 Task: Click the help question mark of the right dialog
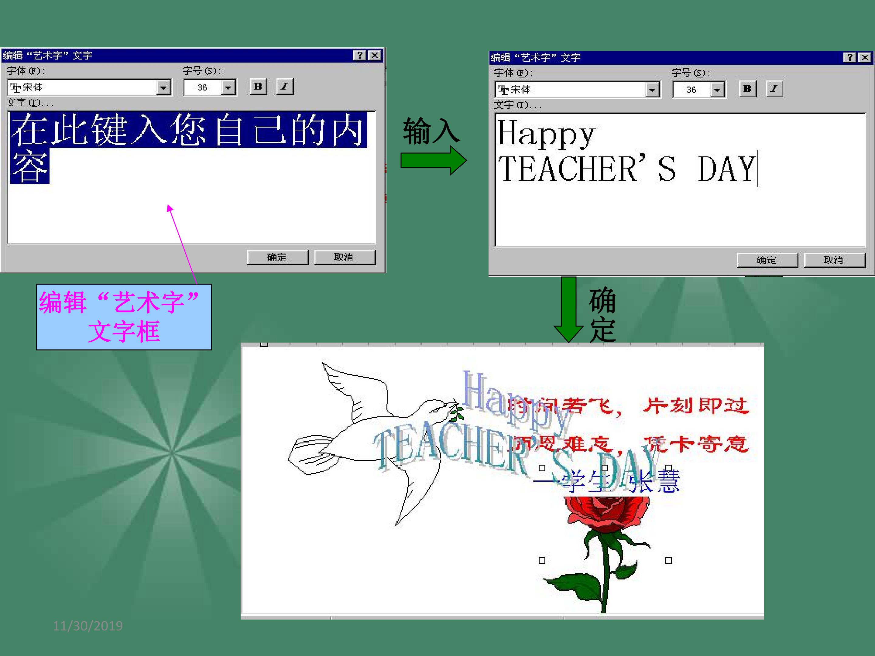tap(849, 58)
